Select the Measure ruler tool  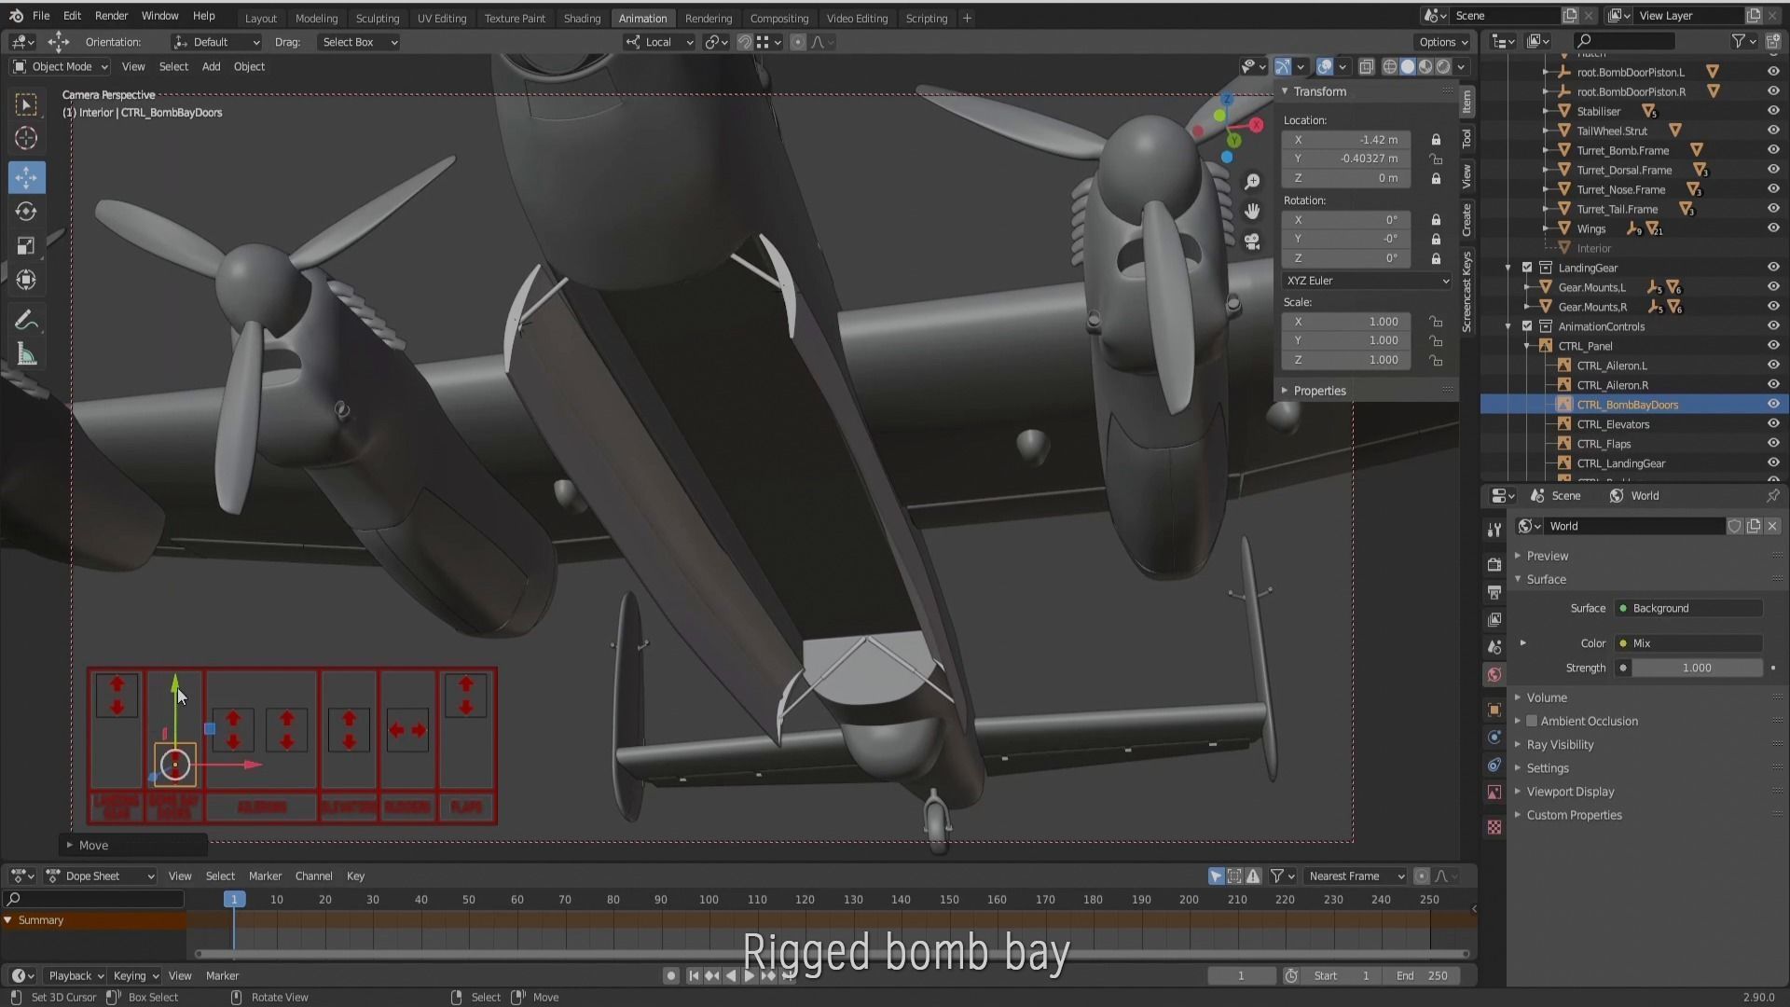(x=26, y=355)
